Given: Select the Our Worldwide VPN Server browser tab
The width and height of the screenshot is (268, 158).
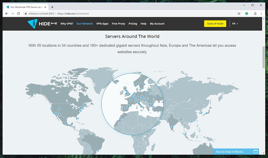Looking at the screenshot, I should tap(26, 7).
